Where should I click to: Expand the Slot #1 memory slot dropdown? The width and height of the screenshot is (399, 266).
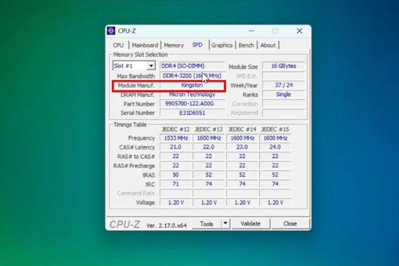(151, 66)
